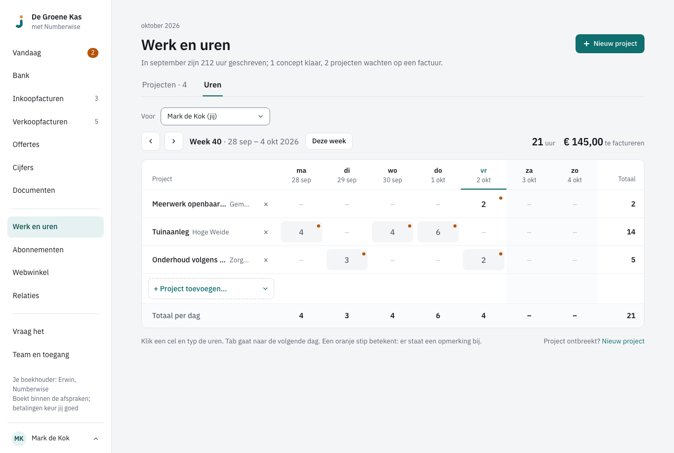Go to next week arrow
The image size is (674, 453).
tap(174, 141)
